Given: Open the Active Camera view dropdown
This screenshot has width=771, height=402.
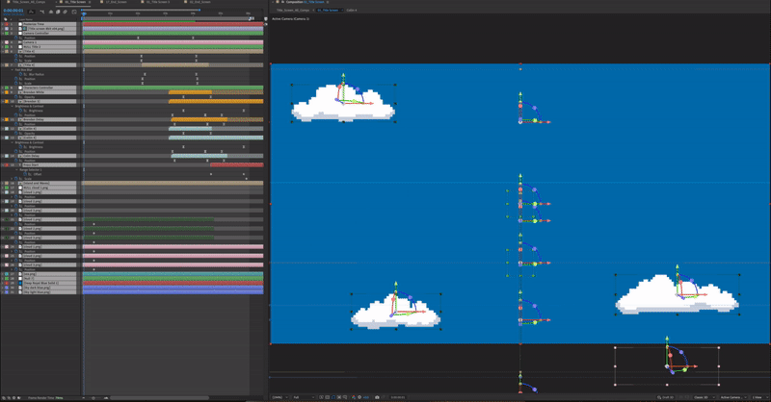Looking at the screenshot, I should pyautogui.click(x=732, y=397).
